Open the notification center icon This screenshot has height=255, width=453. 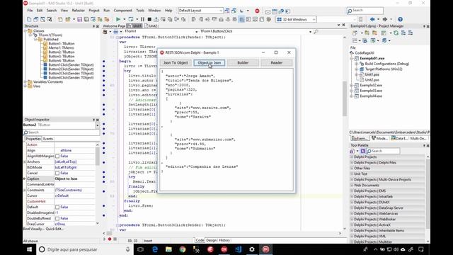[421, 249]
